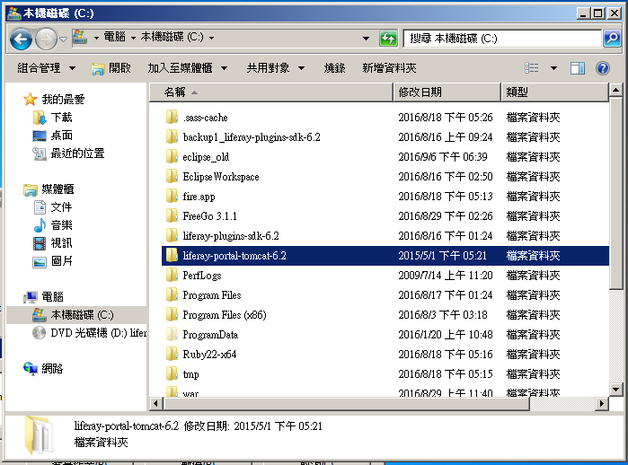Screen dimensions: 628x465
Task: Click the search magnifier icon
Action: click(612, 39)
